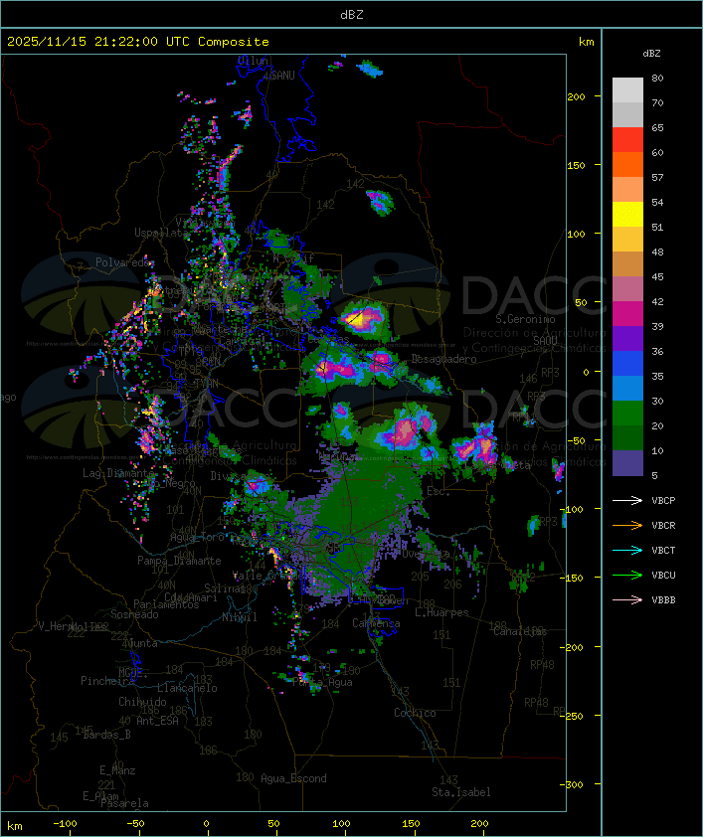Click the Sosneado map label
Viewport: 703px width, 837px height.
pyautogui.click(x=134, y=614)
